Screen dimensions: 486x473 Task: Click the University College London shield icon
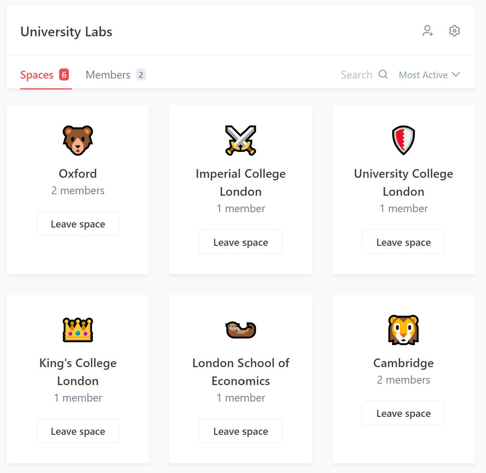coord(403,140)
